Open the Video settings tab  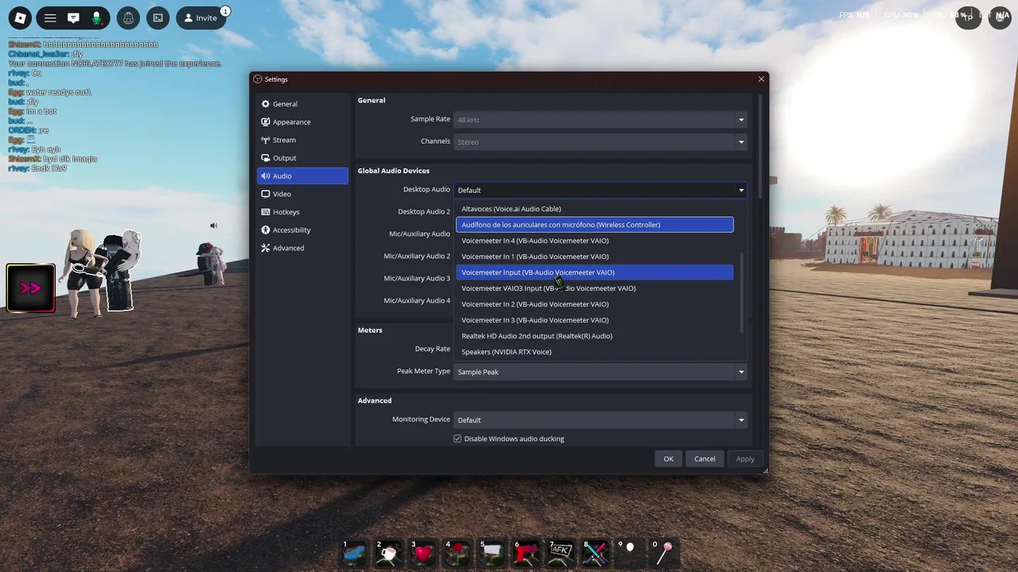302,194
